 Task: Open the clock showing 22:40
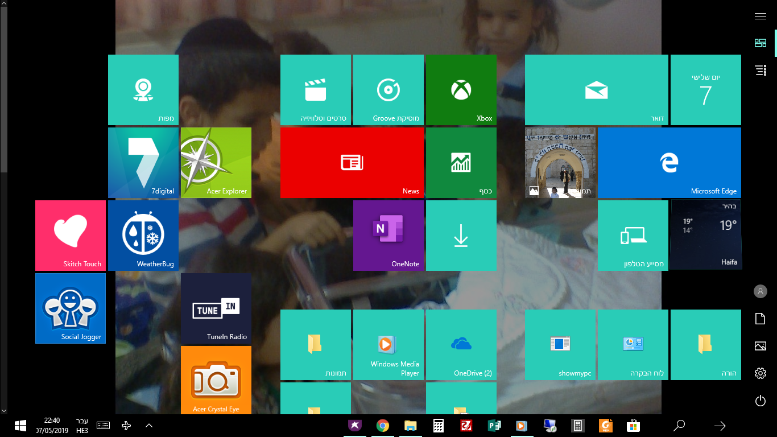52,426
